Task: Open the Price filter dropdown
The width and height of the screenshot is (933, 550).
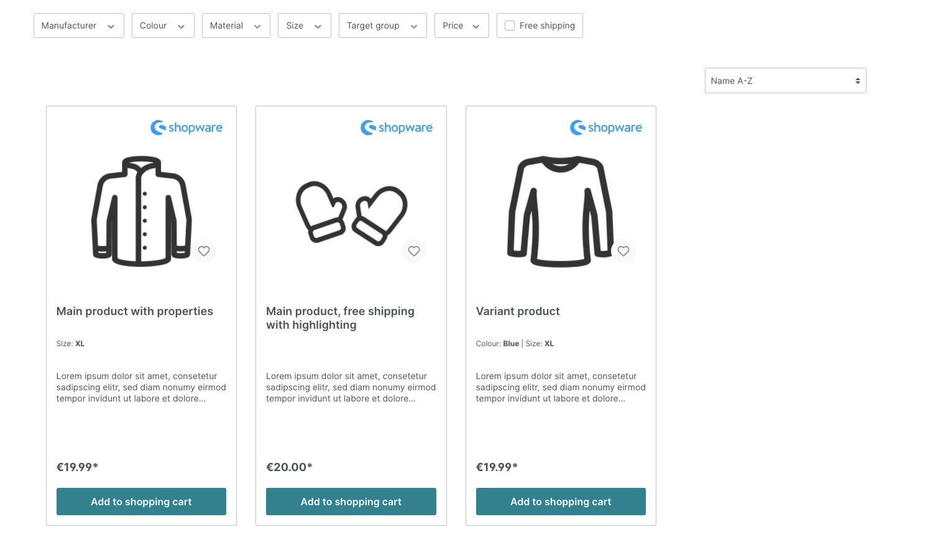Action: tap(462, 25)
